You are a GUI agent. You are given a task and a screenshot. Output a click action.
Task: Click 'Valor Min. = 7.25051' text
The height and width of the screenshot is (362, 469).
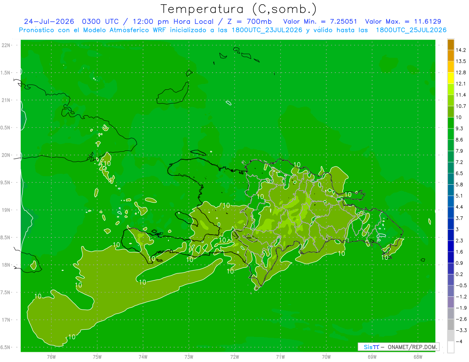click(x=320, y=21)
